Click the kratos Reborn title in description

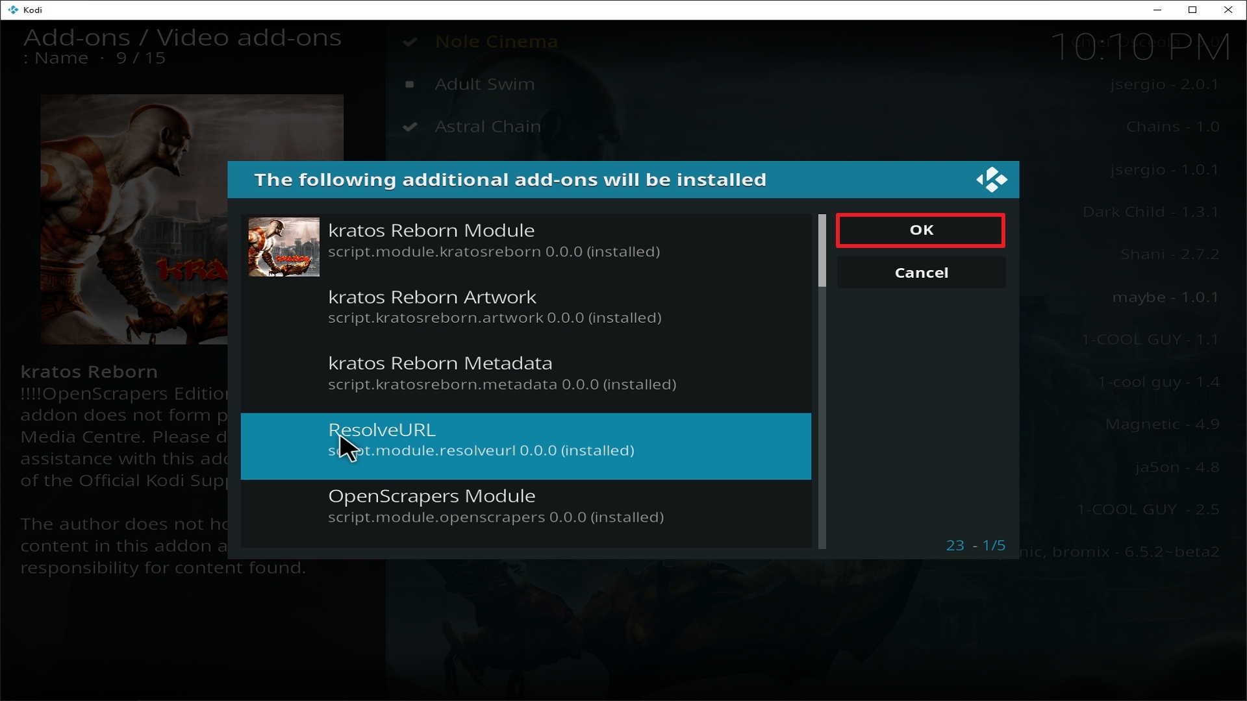pos(89,372)
